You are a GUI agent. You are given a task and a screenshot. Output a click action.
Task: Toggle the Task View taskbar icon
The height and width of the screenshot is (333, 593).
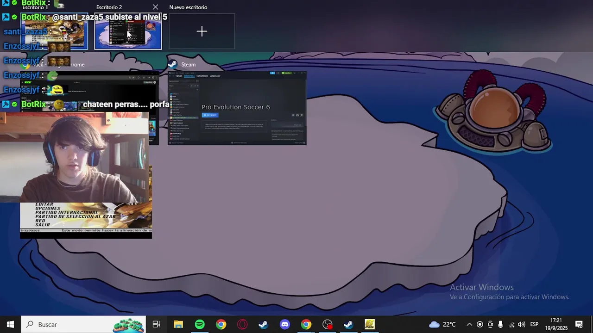pyautogui.click(x=157, y=324)
